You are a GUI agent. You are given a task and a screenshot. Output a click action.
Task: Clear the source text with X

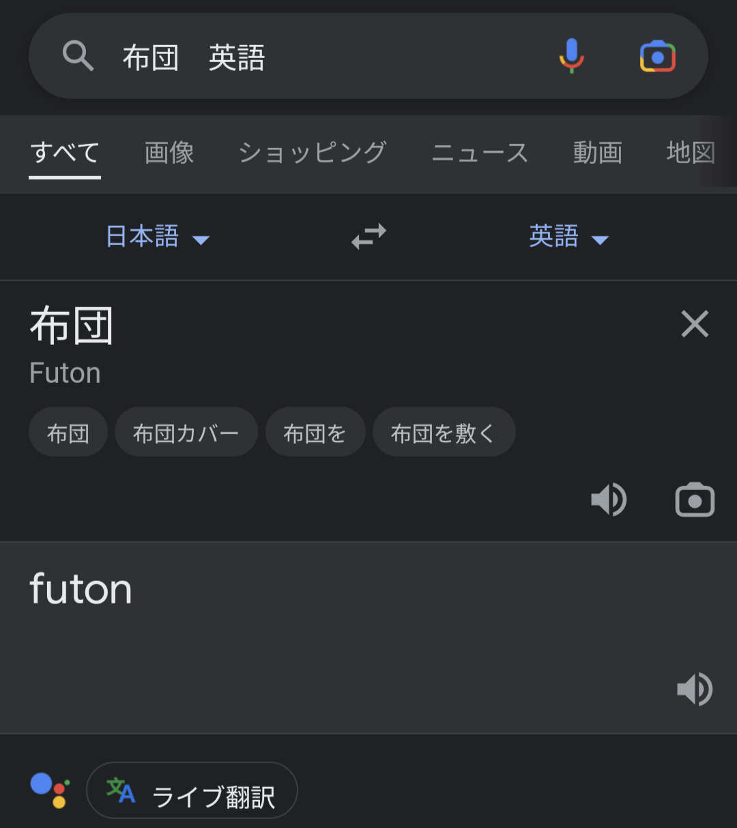pos(695,324)
